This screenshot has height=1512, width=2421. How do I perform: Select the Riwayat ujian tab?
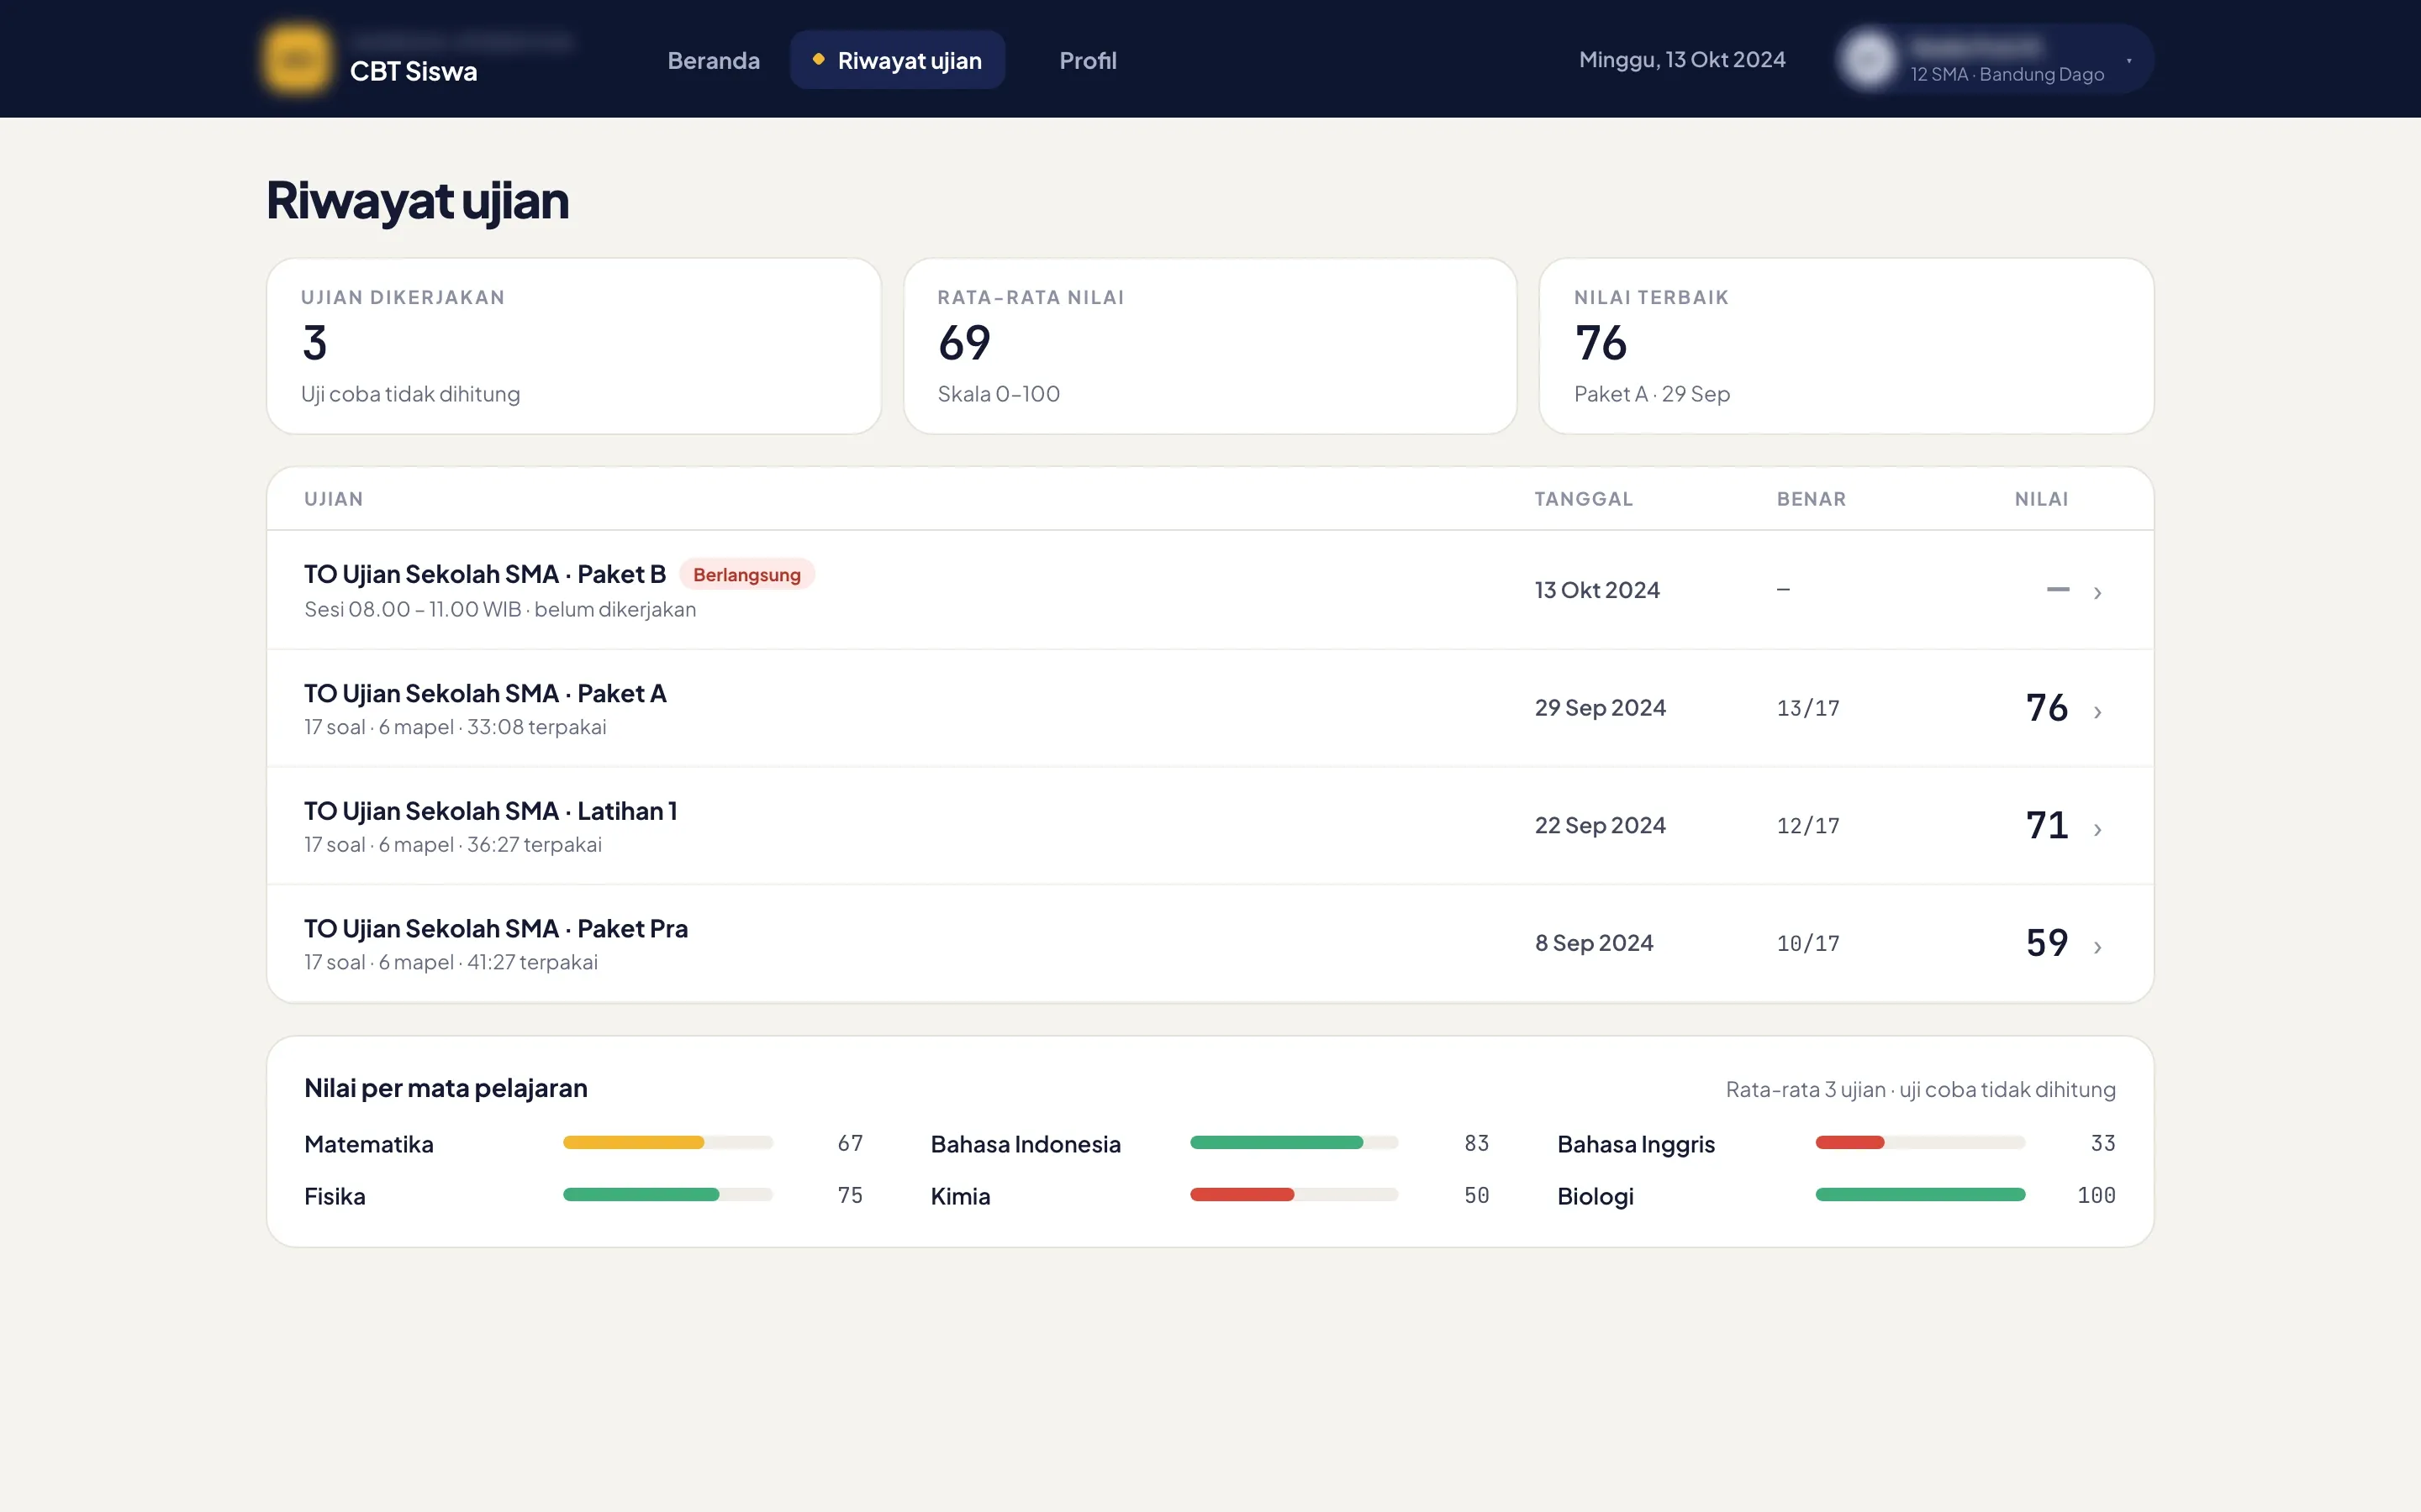pyautogui.click(x=898, y=61)
